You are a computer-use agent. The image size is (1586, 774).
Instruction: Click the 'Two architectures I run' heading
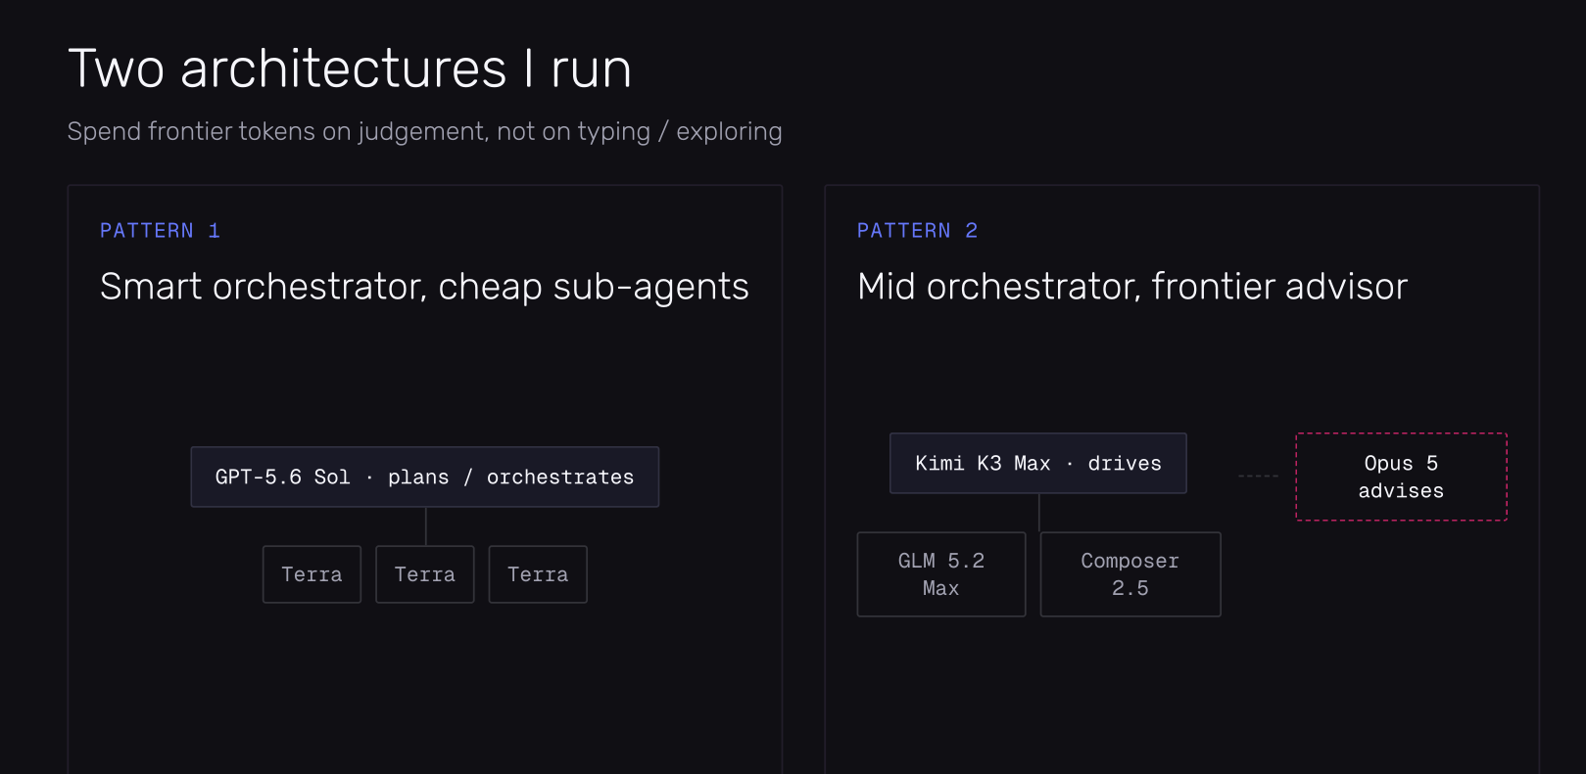[x=350, y=69]
